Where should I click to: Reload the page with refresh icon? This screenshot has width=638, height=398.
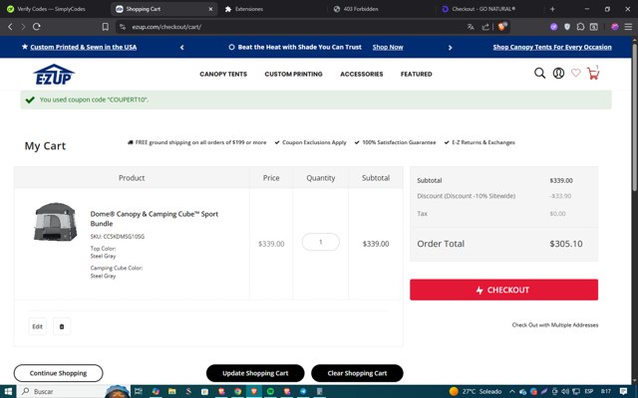pos(37,27)
